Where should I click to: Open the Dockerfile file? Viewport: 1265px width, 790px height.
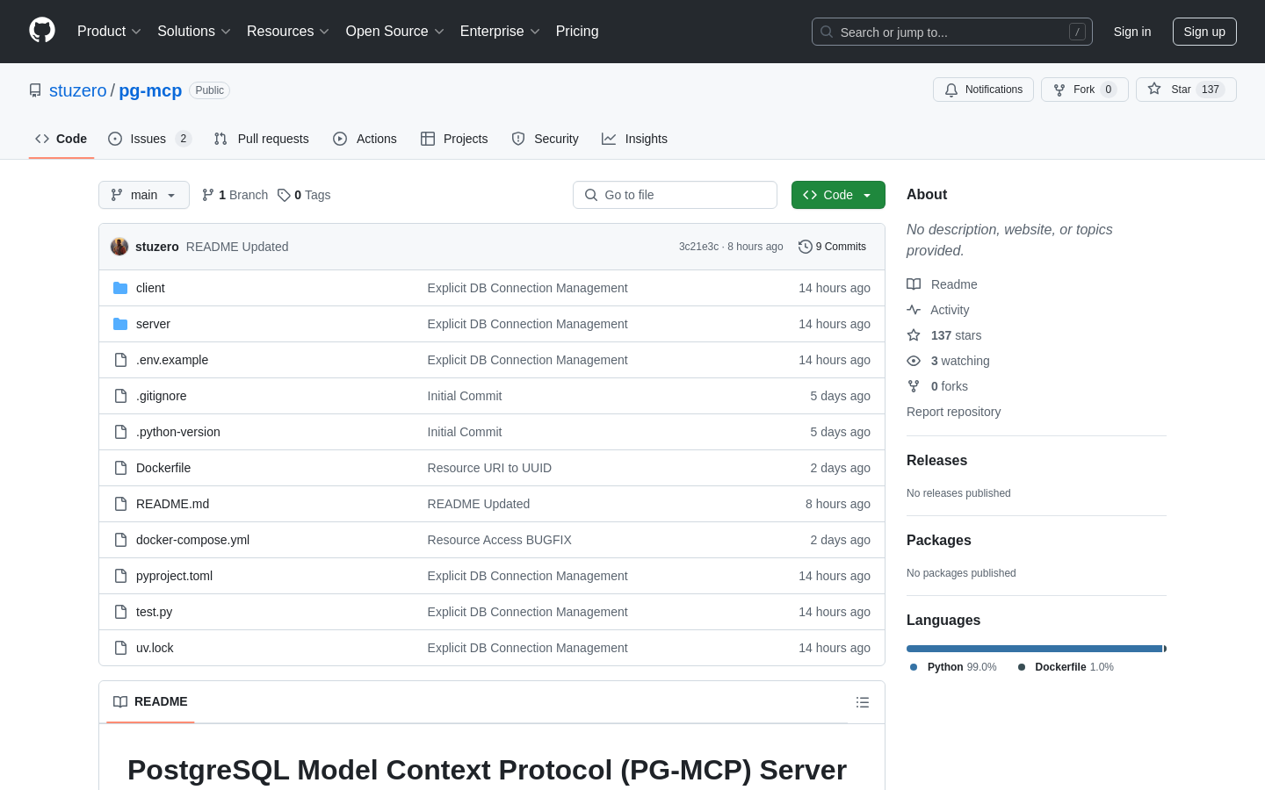pyautogui.click(x=163, y=468)
